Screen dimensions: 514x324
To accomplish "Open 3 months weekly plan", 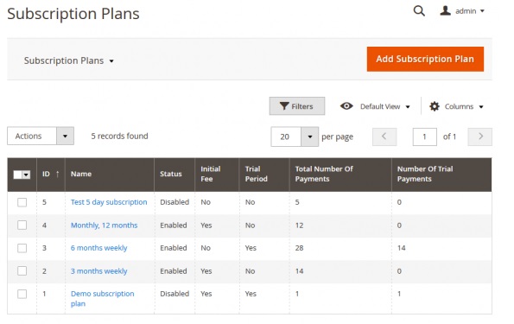I will pos(99,271).
